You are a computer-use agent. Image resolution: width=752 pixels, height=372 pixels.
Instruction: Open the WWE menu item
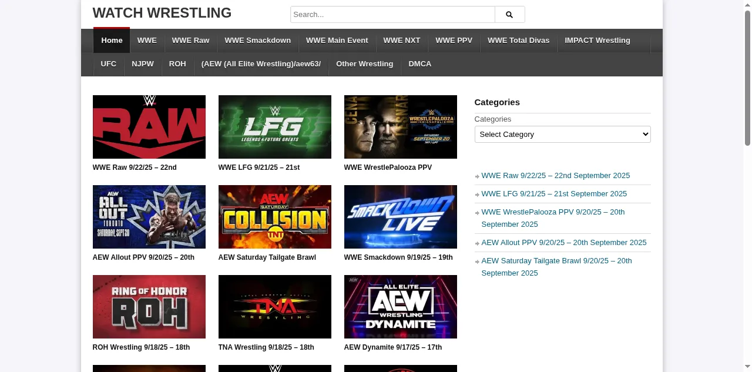147,41
